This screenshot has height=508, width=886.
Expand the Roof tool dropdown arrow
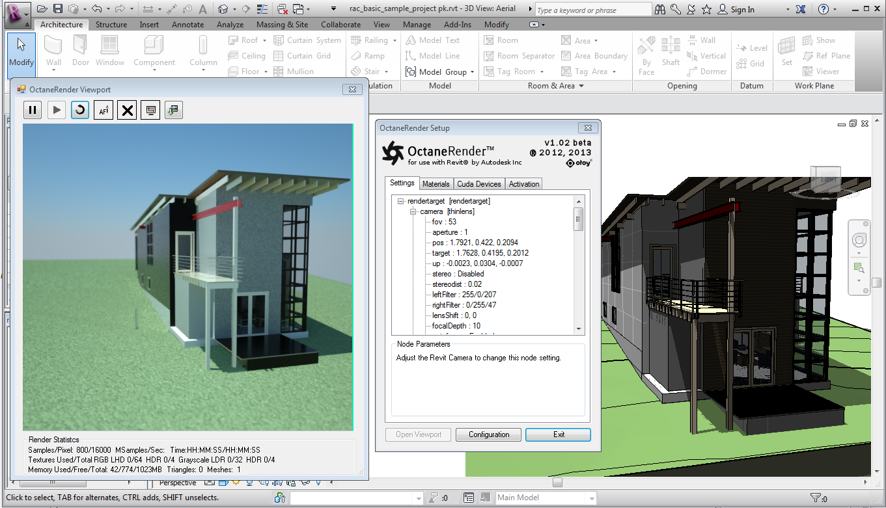(266, 40)
